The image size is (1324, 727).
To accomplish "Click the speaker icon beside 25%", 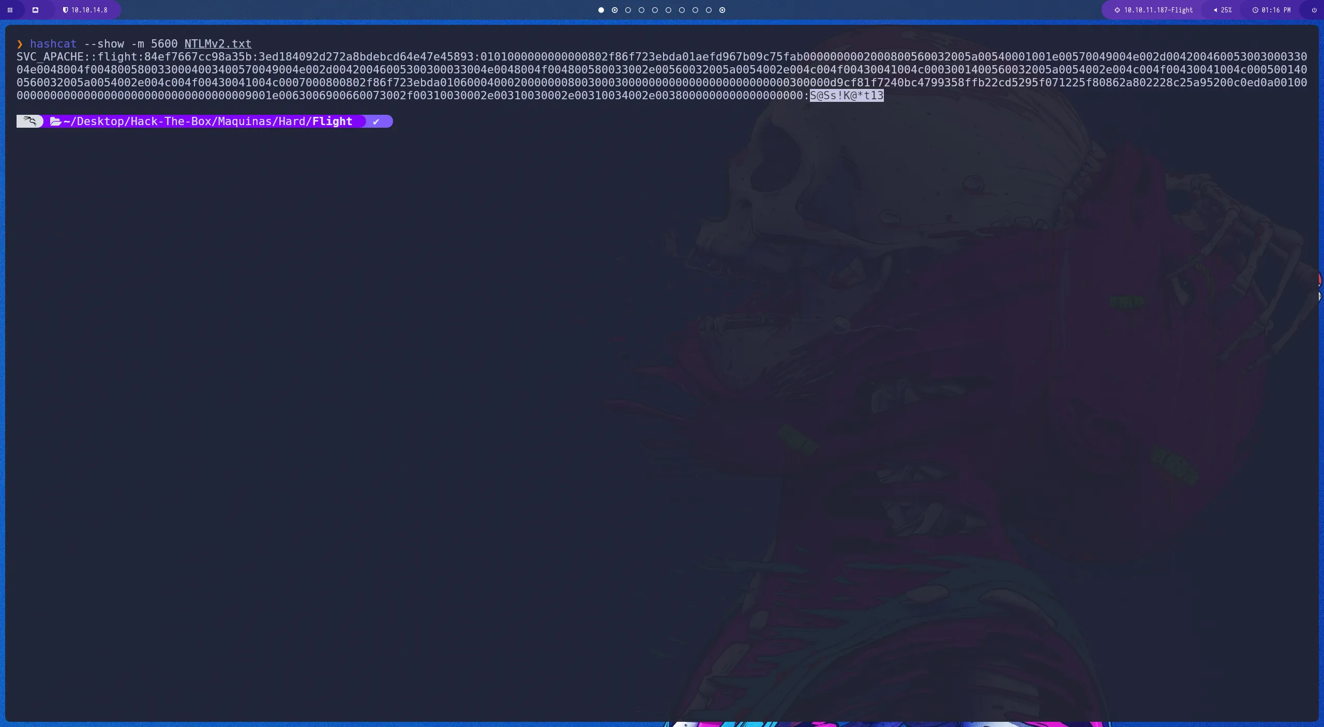I will [x=1215, y=10].
